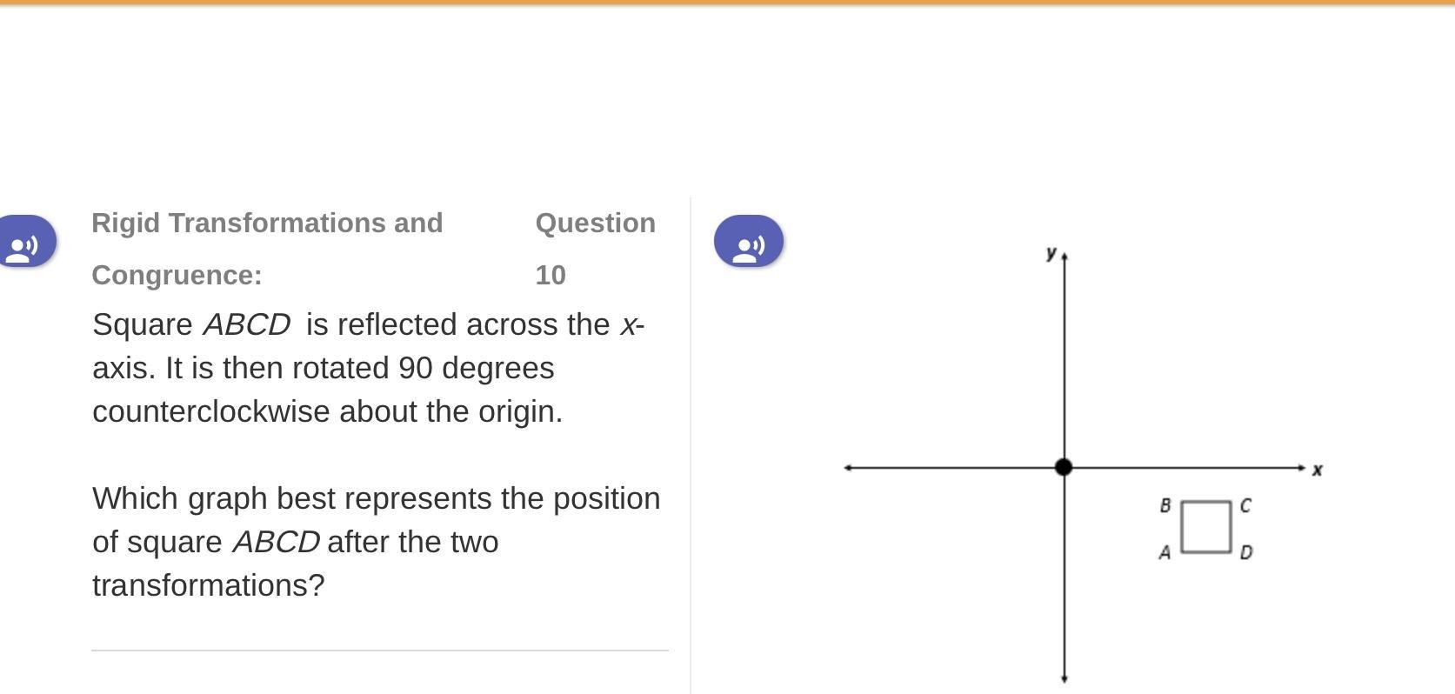The width and height of the screenshot is (1455, 694).
Task: Click the 'Which graph best represents' question text
Action: click(x=377, y=542)
